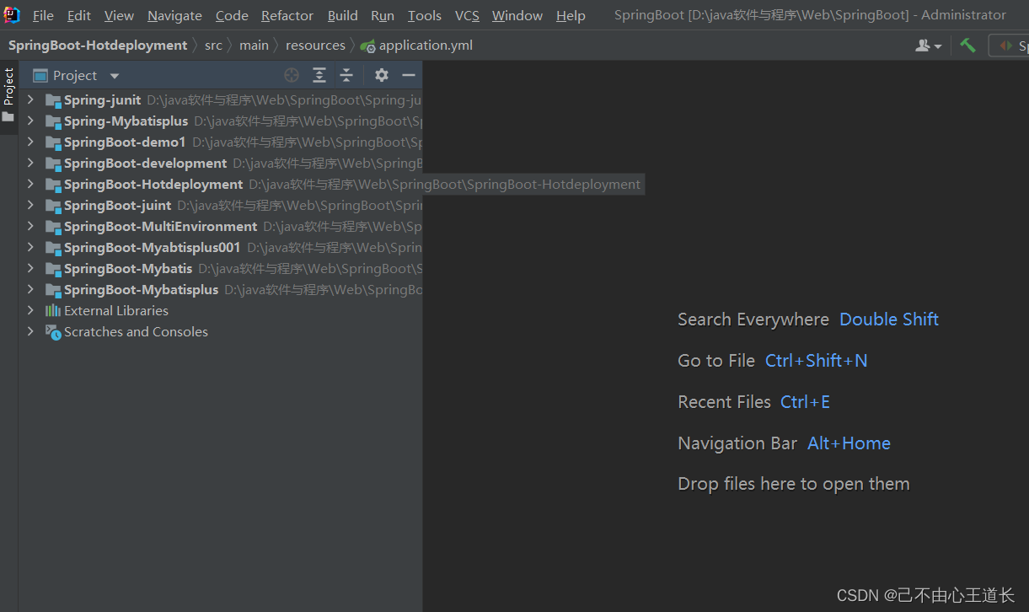Viewport: 1029px width, 612px height.
Task: Open the Run menu
Action: [383, 15]
